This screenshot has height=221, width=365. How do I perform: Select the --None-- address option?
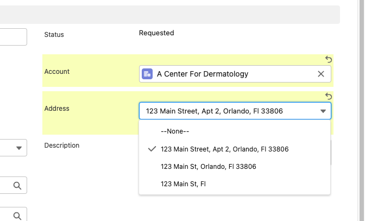[x=176, y=131]
